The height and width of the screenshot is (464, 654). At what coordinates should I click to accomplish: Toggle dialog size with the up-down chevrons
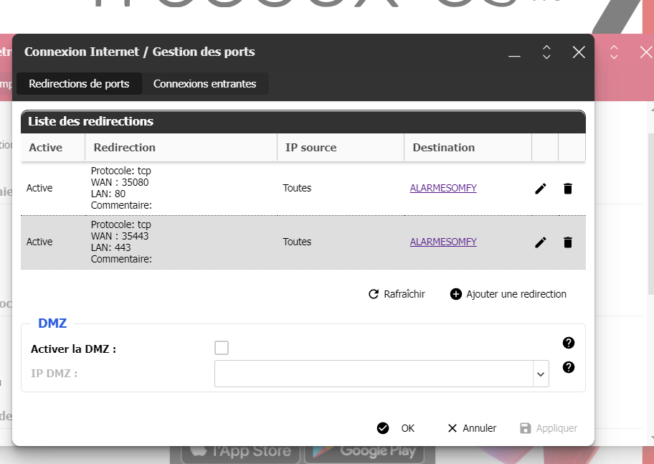pos(546,52)
